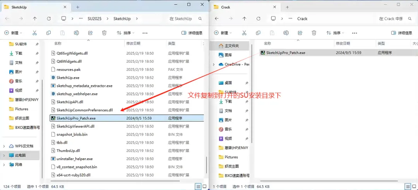Toggle 详细信息 pane in SketchUp window
Screen dimensions: 418x190
pos(192,33)
